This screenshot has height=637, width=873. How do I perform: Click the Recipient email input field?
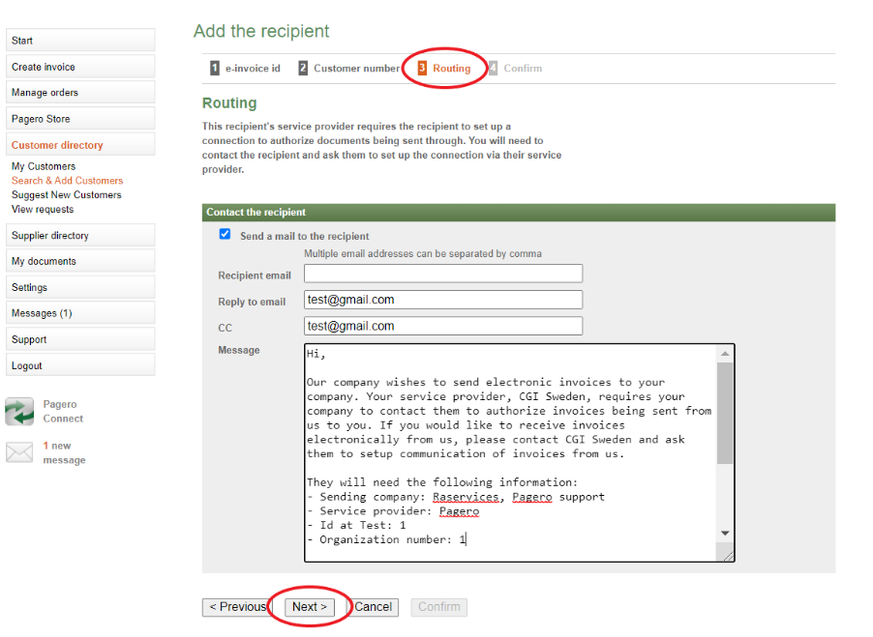point(443,275)
